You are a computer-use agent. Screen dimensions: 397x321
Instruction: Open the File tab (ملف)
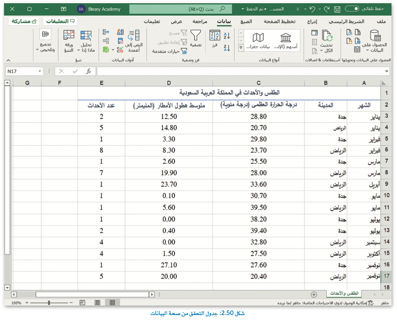(381, 22)
